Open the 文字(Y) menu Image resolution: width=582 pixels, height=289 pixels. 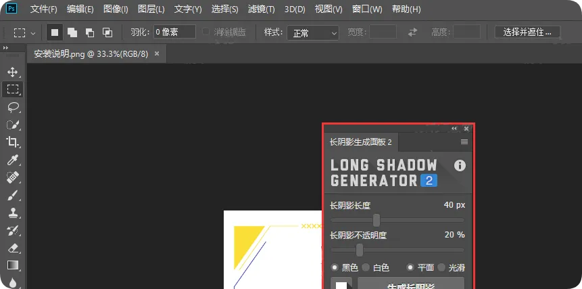[188, 9]
